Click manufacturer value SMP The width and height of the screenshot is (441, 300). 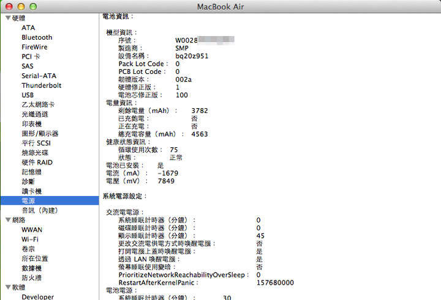pos(182,48)
